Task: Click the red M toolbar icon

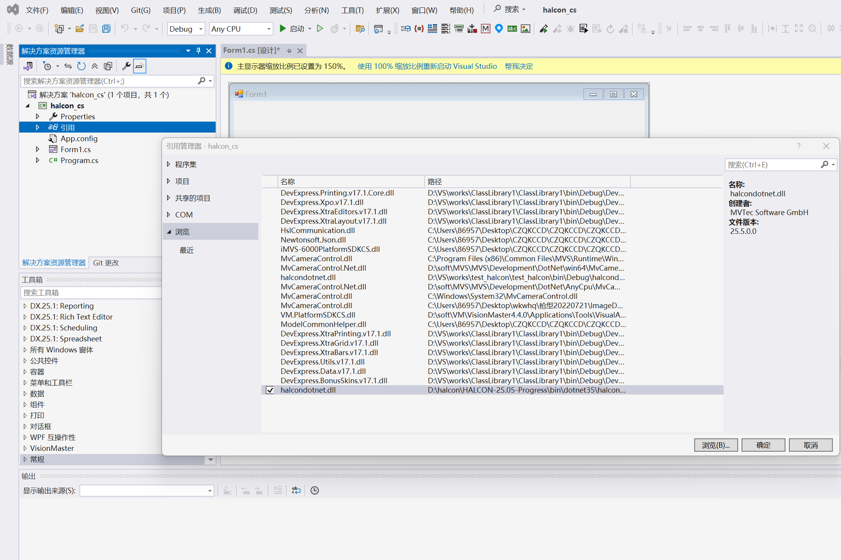Action: click(x=485, y=29)
